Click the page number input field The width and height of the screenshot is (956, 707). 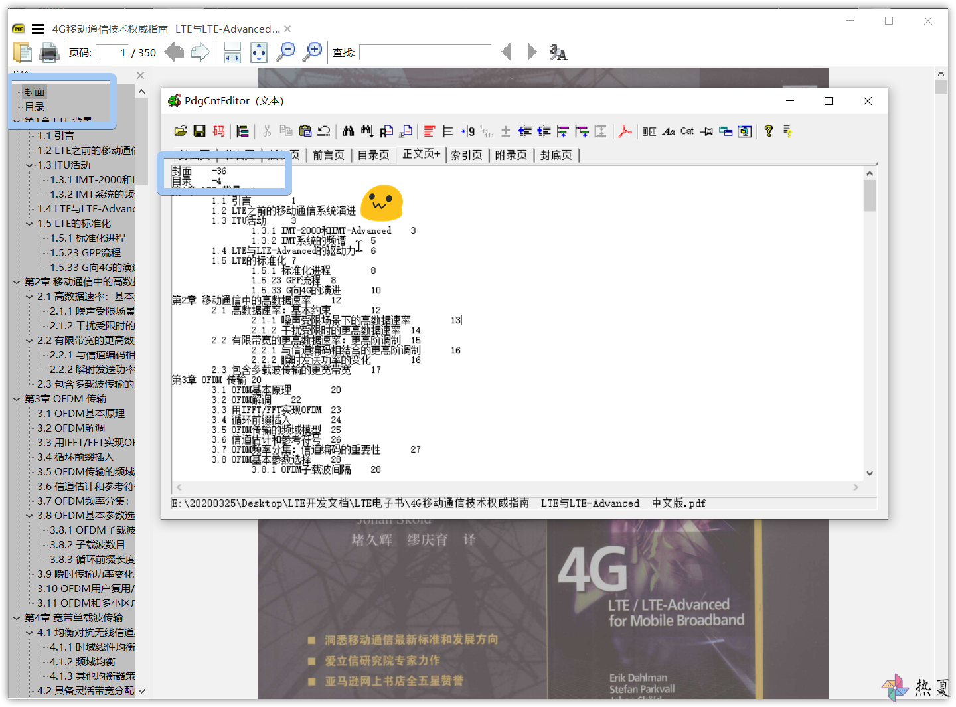(x=112, y=52)
